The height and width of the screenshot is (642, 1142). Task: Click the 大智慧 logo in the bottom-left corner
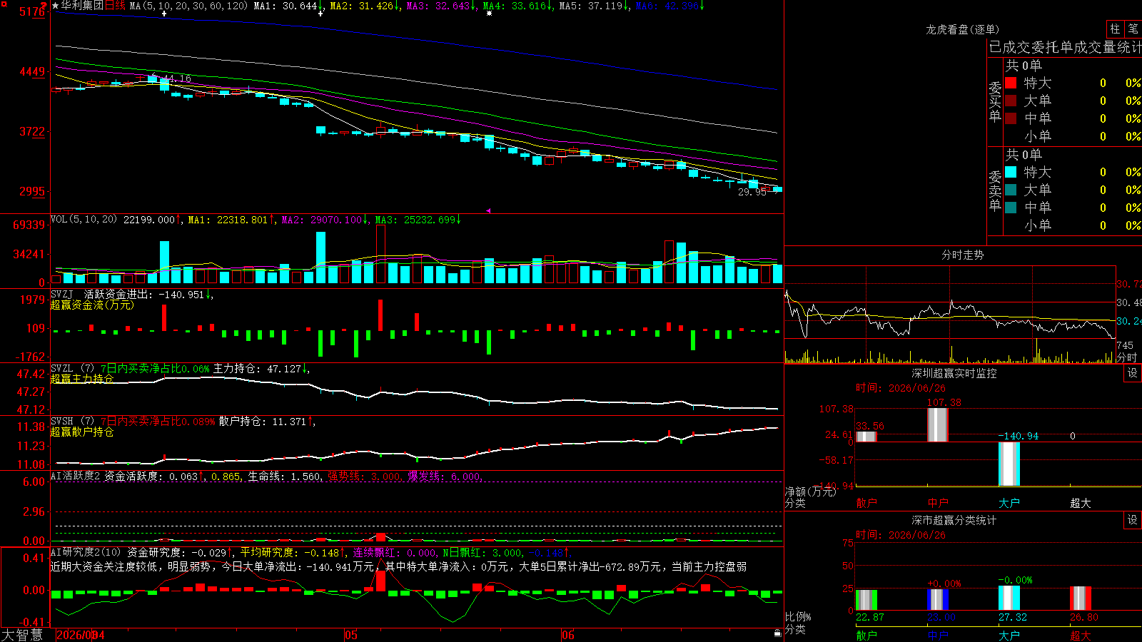tap(22, 635)
